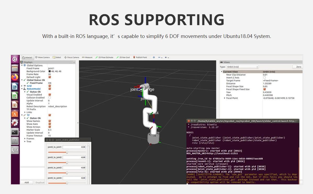Click the Grid display eye icon

point(25,86)
